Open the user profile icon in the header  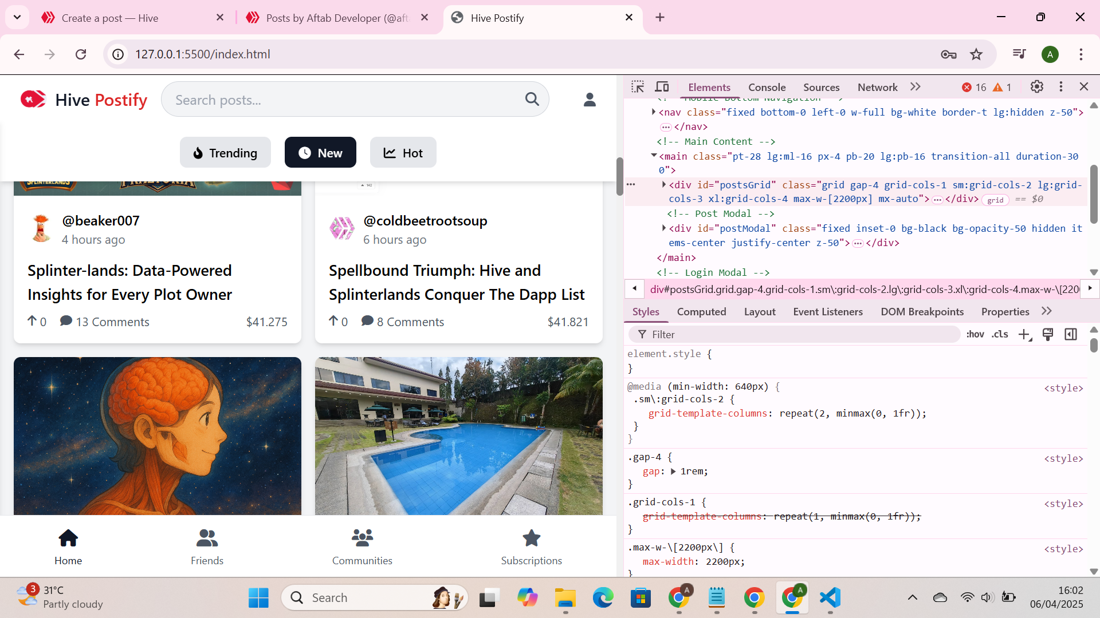click(x=590, y=100)
